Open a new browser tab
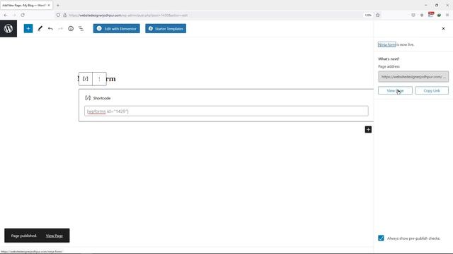Screen dimensions: 453x254 (58, 5)
